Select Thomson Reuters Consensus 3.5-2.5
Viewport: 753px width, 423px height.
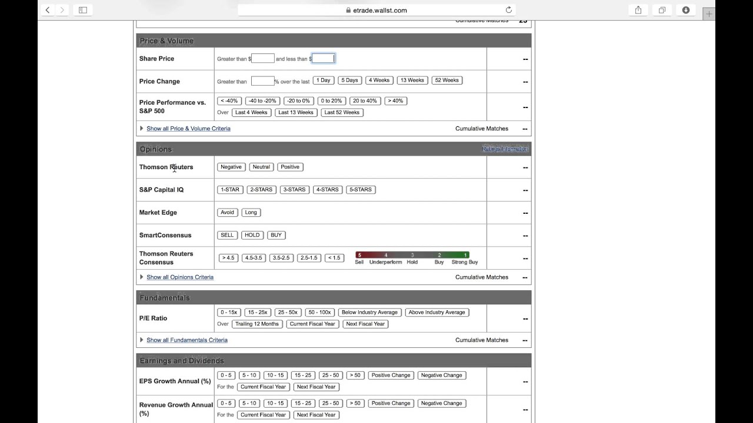[281, 258]
